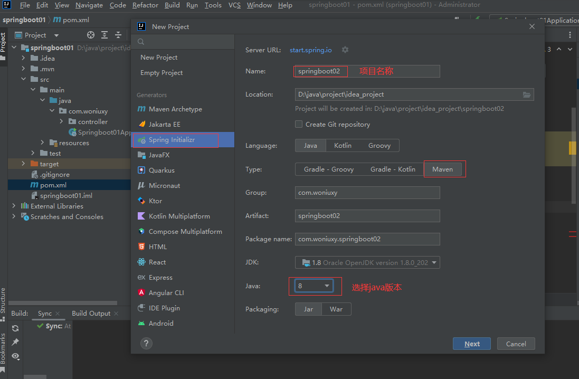Select Express generator
579x379 pixels.
coord(183,278)
